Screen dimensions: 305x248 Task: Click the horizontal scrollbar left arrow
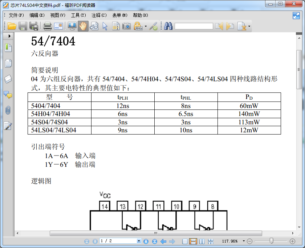pos(17,233)
